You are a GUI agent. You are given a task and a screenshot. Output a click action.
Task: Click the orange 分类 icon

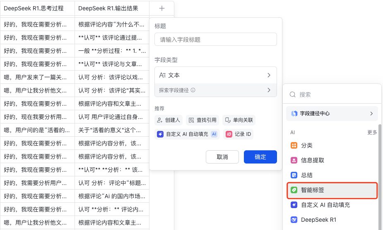tap(294, 145)
